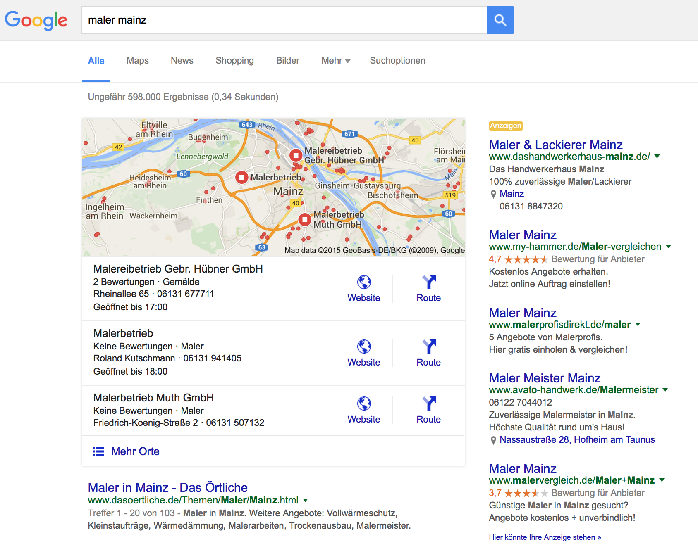Open Website globe icon for Roland Kutschmann Malerbetrieb
Screen dimensions: 698x546
[x=364, y=347]
